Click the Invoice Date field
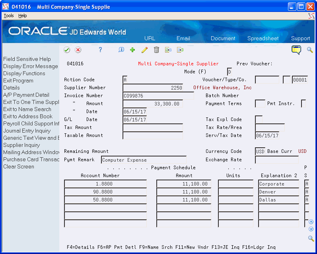 tap(135, 111)
